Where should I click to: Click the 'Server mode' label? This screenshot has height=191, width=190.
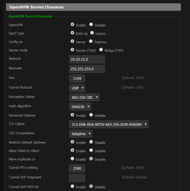tap(18, 50)
